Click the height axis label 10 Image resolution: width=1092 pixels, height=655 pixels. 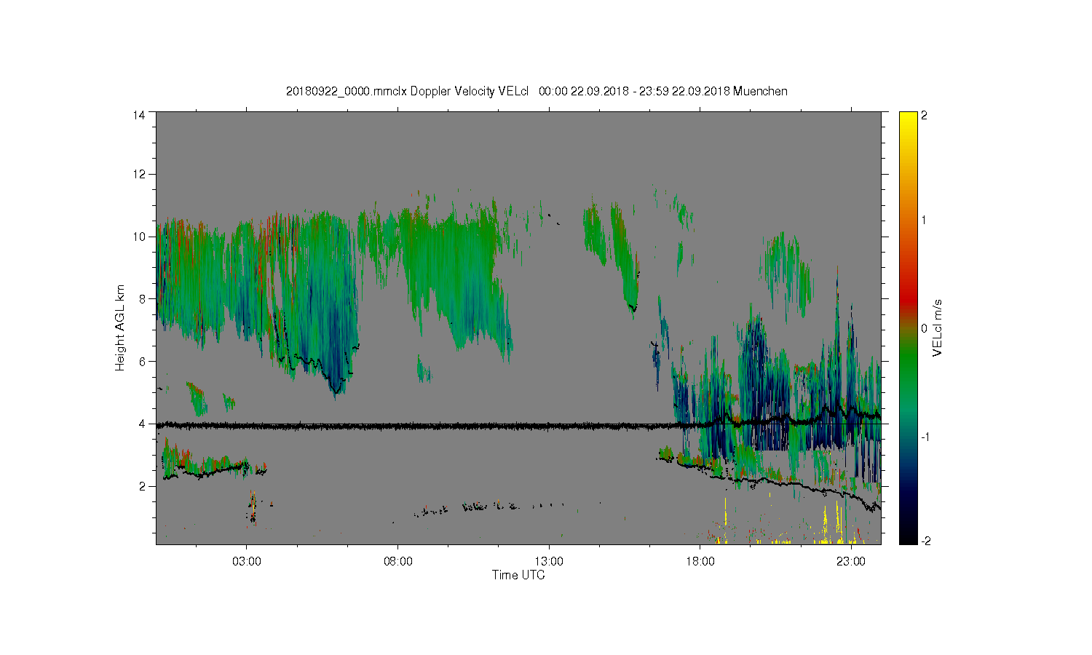[x=139, y=237]
